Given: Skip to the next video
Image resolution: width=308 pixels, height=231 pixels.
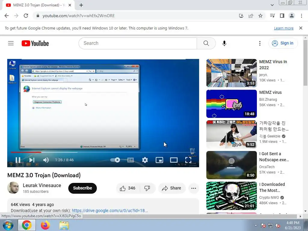Looking at the screenshot, I should 32,160.
